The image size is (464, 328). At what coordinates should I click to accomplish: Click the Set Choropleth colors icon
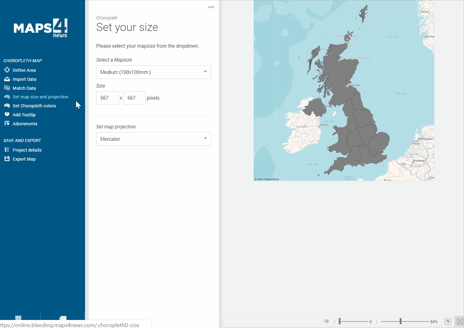point(7,106)
